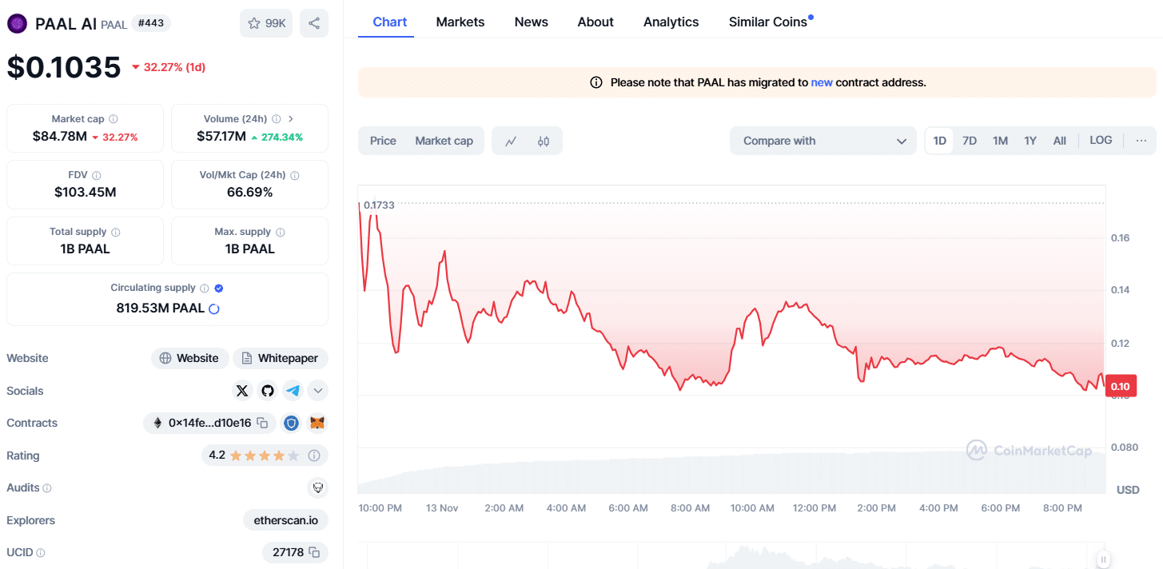The height and width of the screenshot is (569, 1163).
Task: Open the Similar Coins tab
Action: coord(768,22)
